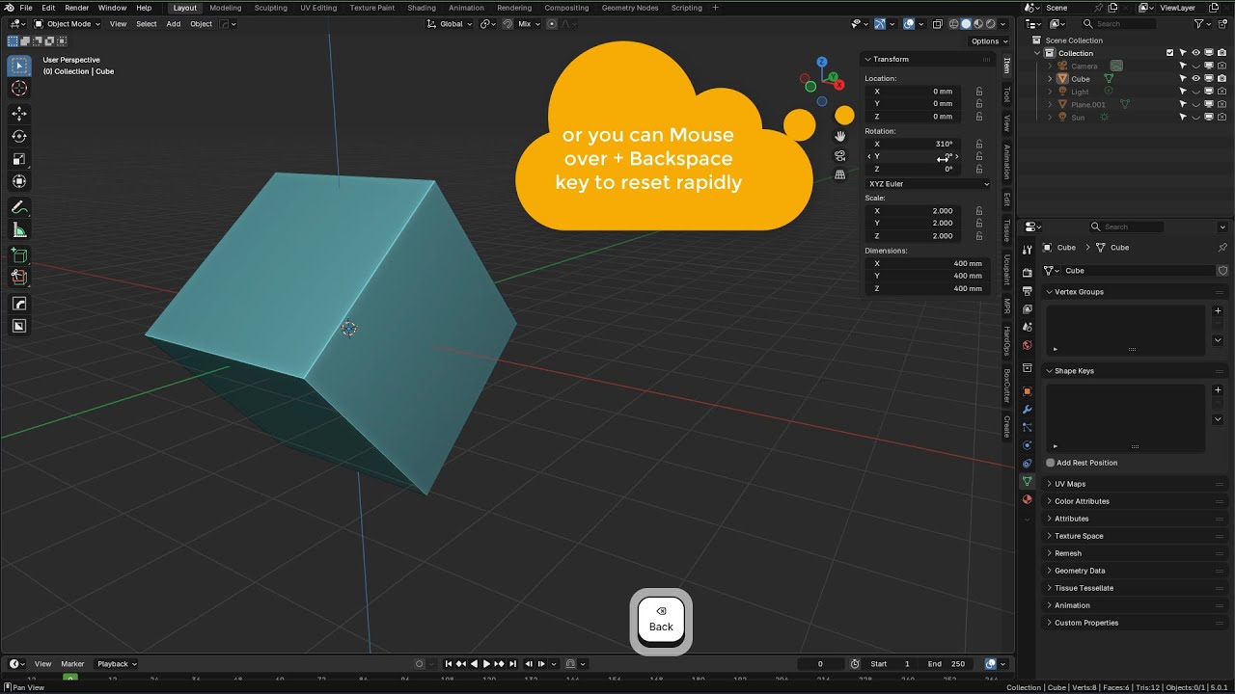Viewport: 1235px width, 694px height.
Task: Open the Output properties tab icon
Action: pos(1027,291)
